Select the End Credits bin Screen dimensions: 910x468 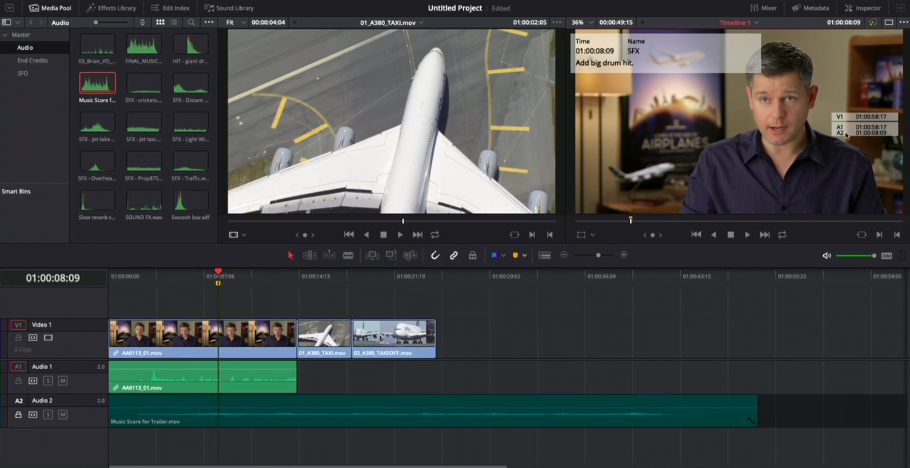click(33, 60)
